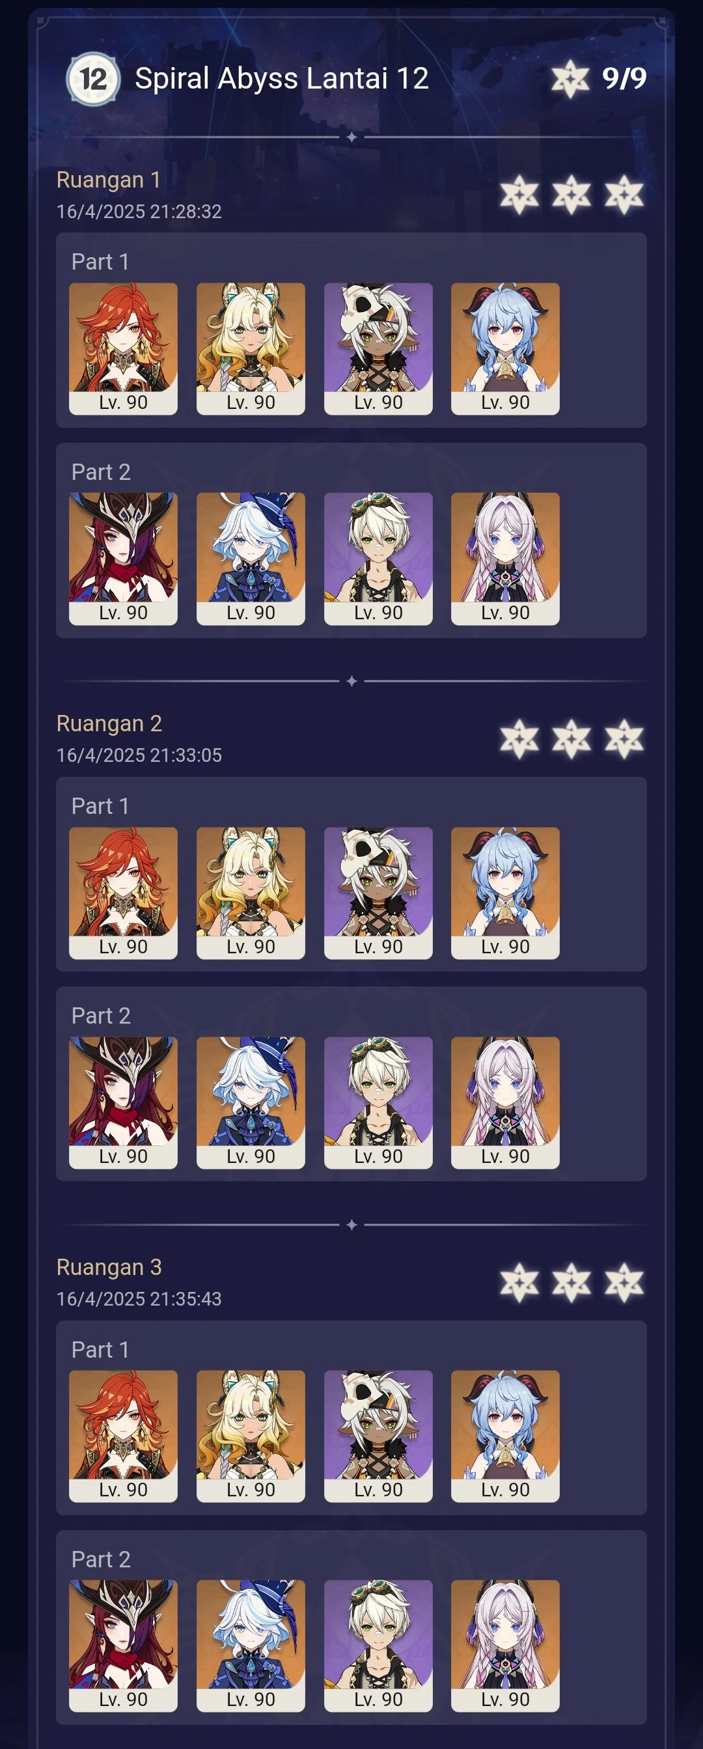Select lavender-haired character in Ruangan 1 Part 2
The height and width of the screenshot is (1749, 703).
506,559
